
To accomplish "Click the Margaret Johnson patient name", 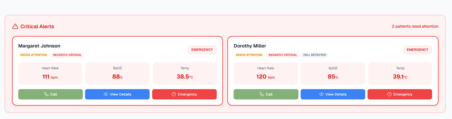I will pyautogui.click(x=39, y=46).
